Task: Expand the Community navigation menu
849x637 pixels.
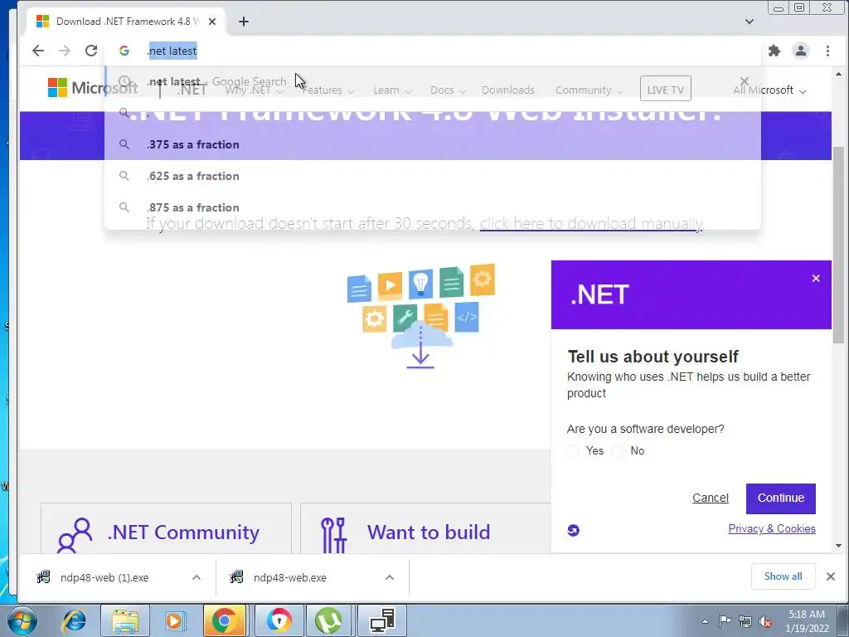Action: click(x=589, y=90)
